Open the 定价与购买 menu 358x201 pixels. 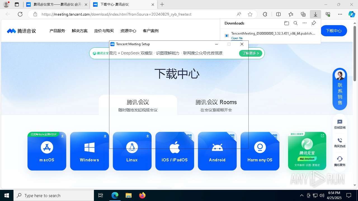pyautogui.click(x=104, y=31)
